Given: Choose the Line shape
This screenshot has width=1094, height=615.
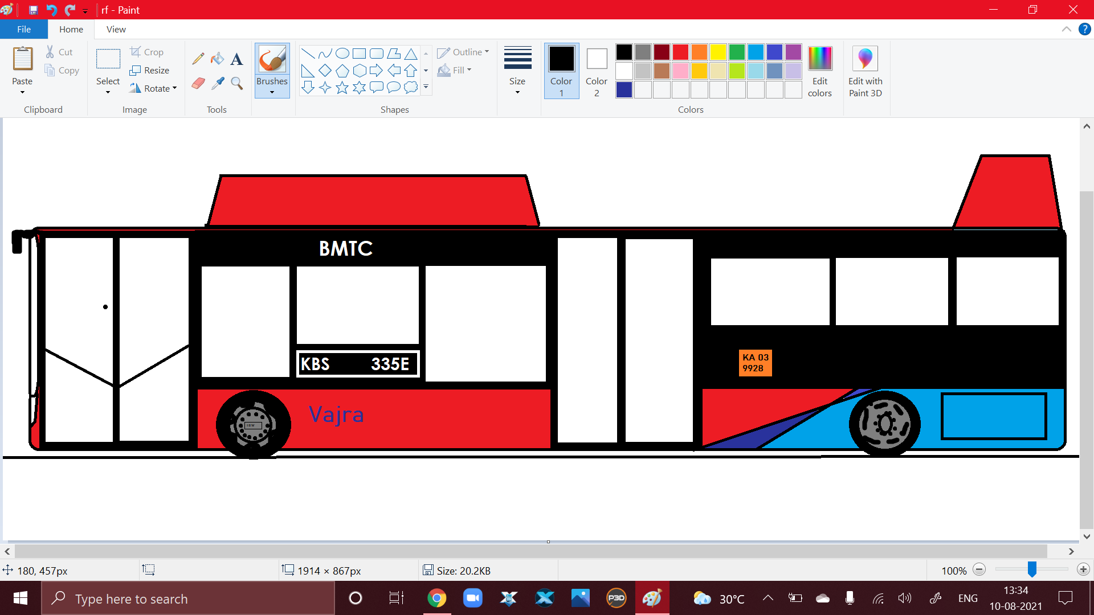Looking at the screenshot, I should [308, 54].
